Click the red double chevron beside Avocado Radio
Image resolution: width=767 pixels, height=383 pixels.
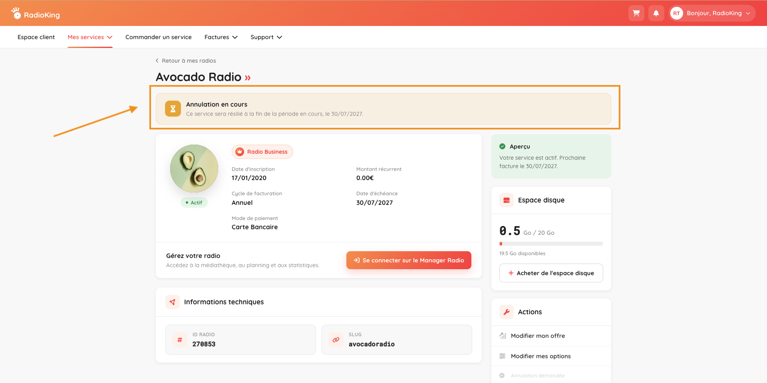(248, 77)
